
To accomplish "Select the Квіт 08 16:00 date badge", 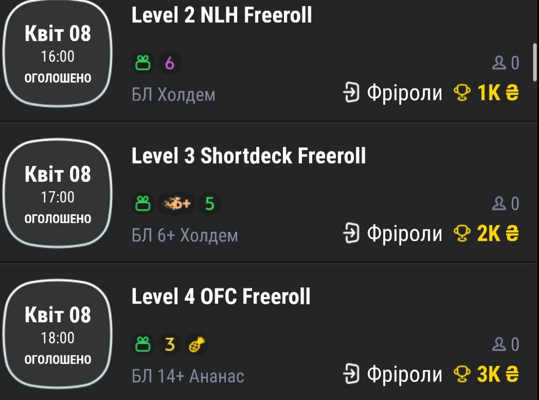I will click(x=58, y=56).
